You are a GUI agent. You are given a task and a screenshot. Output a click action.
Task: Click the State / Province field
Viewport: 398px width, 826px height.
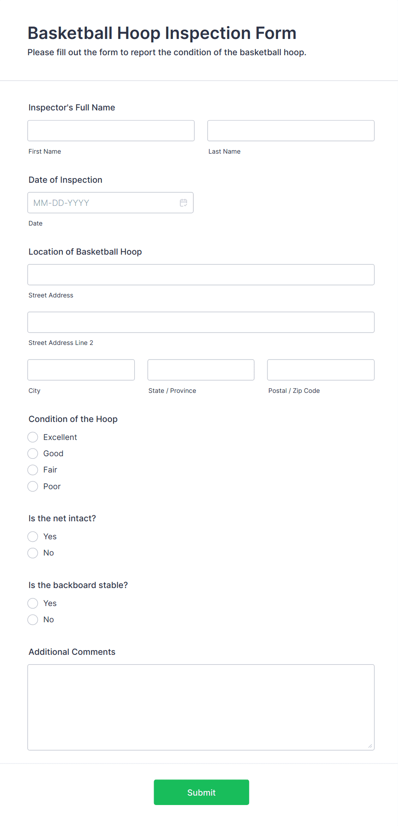click(x=201, y=370)
